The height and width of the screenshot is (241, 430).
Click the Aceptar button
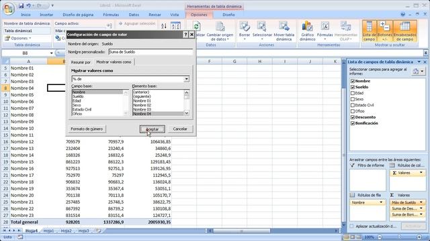pyautogui.click(x=153, y=129)
